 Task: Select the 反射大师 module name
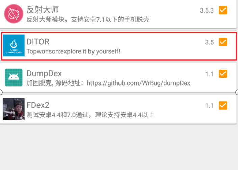(43, 10)
